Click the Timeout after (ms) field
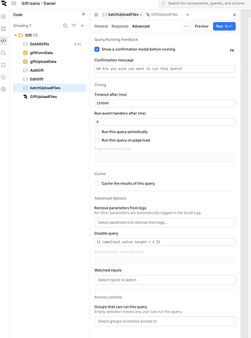 165,103
